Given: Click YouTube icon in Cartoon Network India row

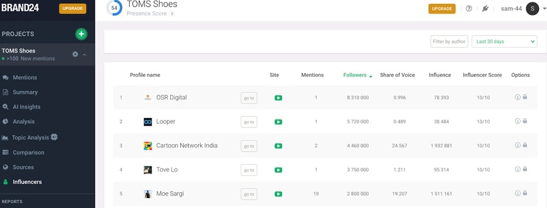Looking at the screenshot, I should pyautogui.click(x=278, y=146).
